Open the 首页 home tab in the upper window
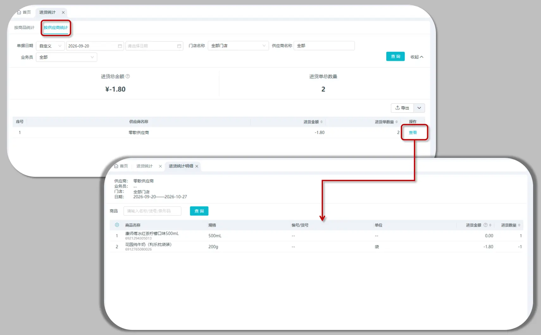This screenshot has height=335, width=541. (24, 12)
